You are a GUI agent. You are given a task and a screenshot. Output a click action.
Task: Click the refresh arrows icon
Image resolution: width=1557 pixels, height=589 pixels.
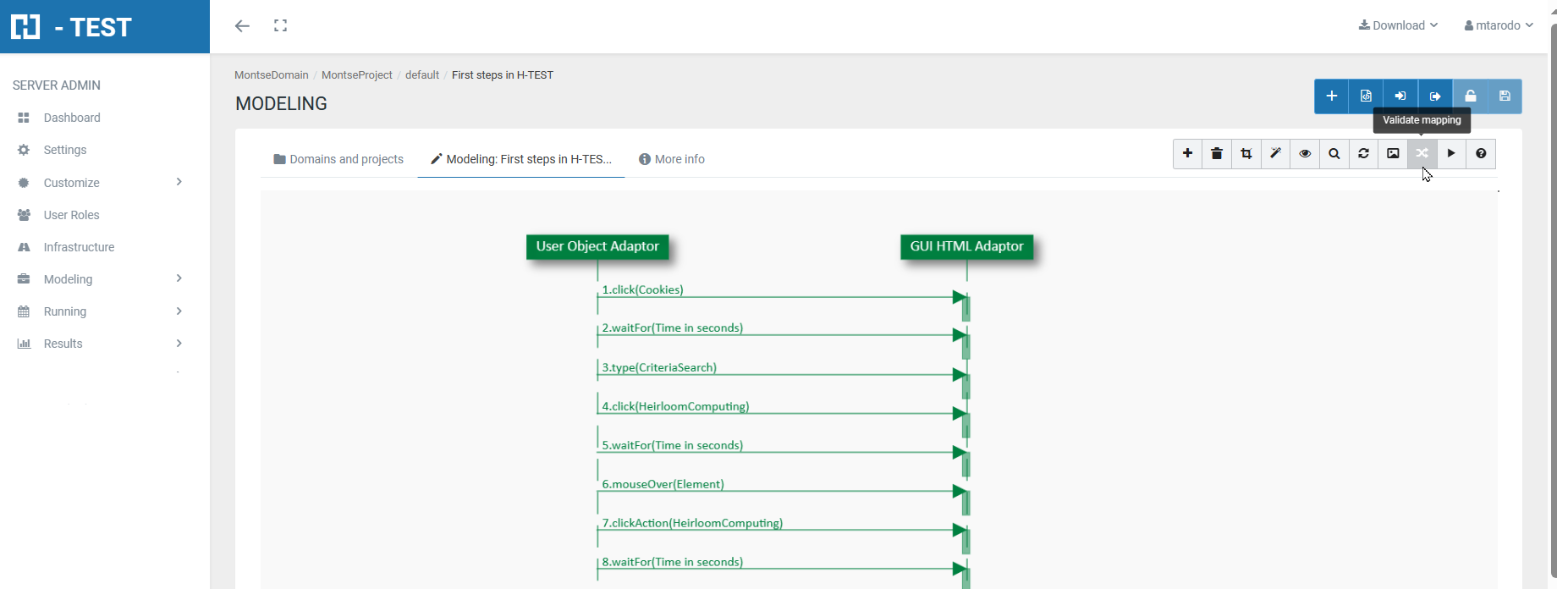[x=1363, y=154]
